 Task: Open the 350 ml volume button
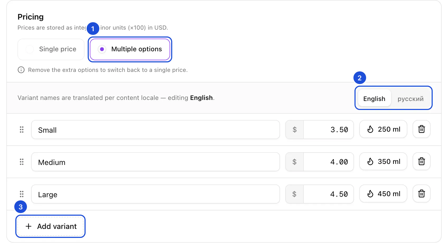coord(383,162)
